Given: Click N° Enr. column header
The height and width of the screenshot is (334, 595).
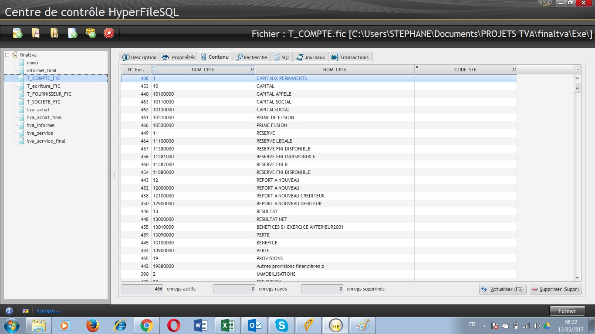Looking at the screenshot, I should [x=136, y=70].
